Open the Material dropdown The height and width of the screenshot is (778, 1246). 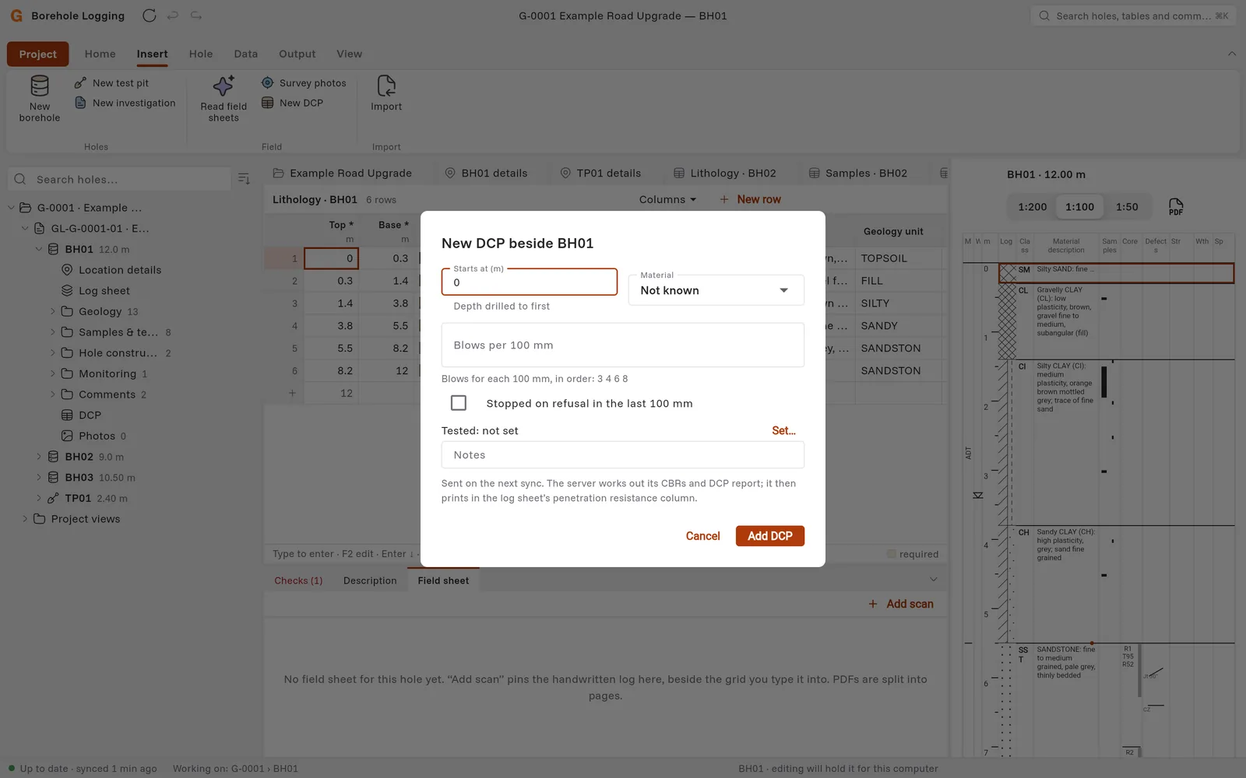[x=716, y=289]
